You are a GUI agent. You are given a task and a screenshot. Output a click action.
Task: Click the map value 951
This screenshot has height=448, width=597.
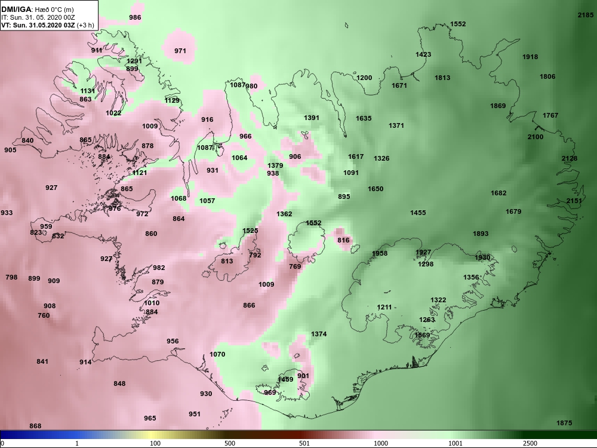(x=194, y=414)
